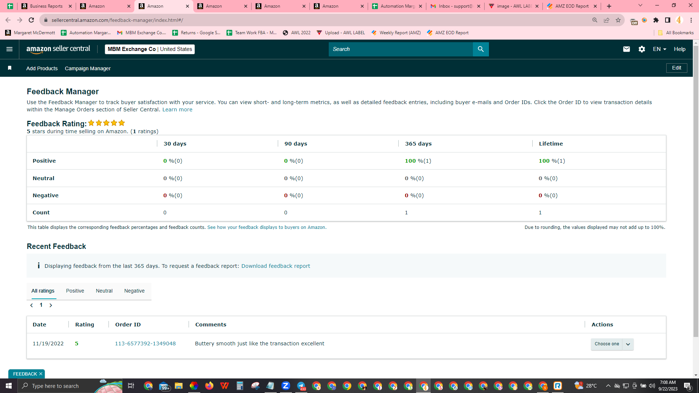Expand the EN language dropdown
699x393 pixels.
click(659, 49)
